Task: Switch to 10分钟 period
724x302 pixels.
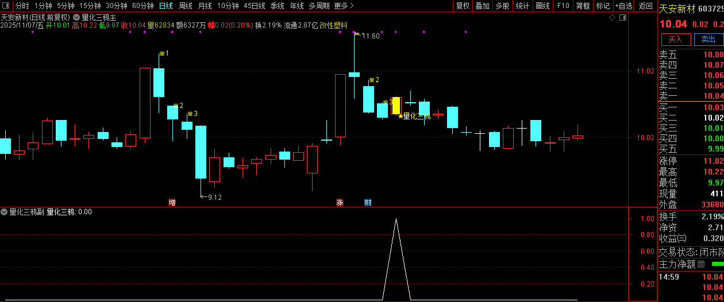Action: point(228,6)
